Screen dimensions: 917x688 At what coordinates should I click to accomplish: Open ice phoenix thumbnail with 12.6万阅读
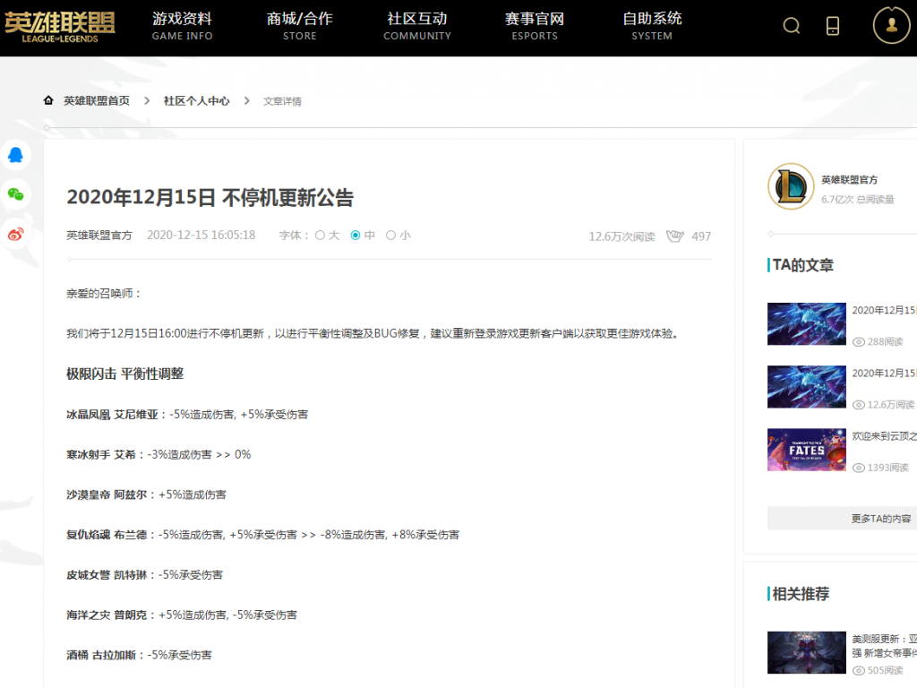point(807,387)
